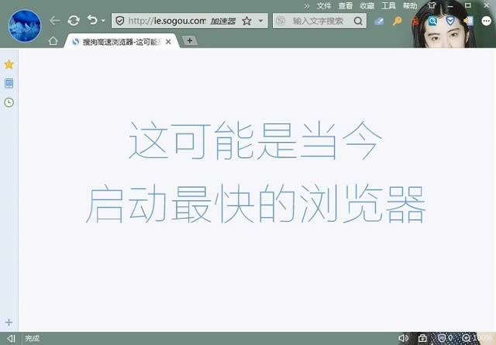
Task: Click the refresh page icon
Action: tap(74, 21)
